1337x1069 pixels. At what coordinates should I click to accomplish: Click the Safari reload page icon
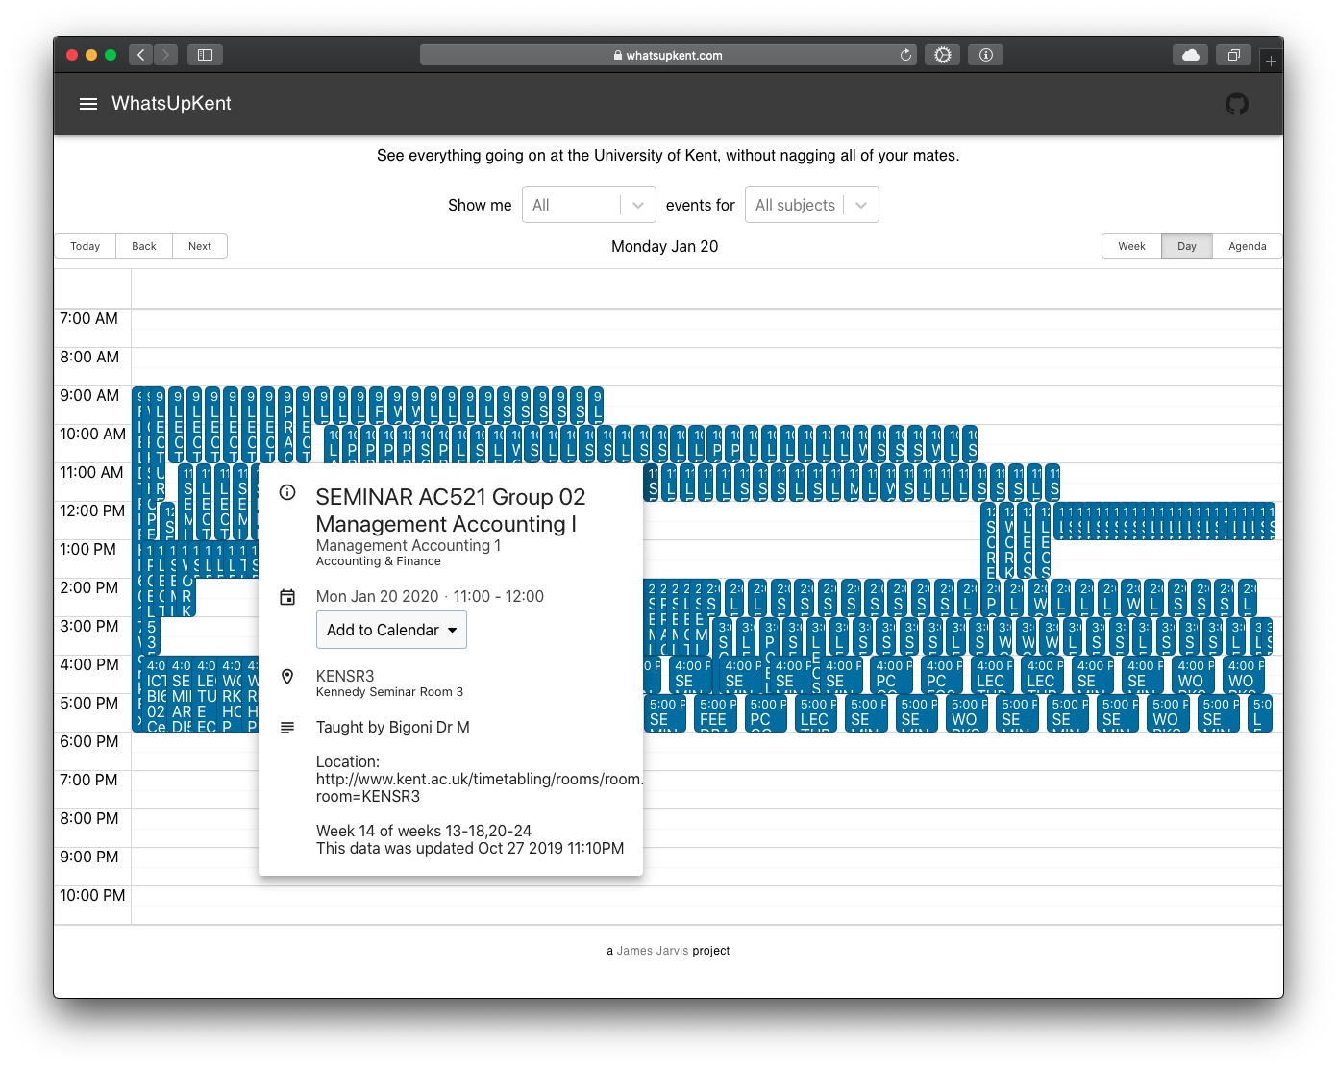905,55
